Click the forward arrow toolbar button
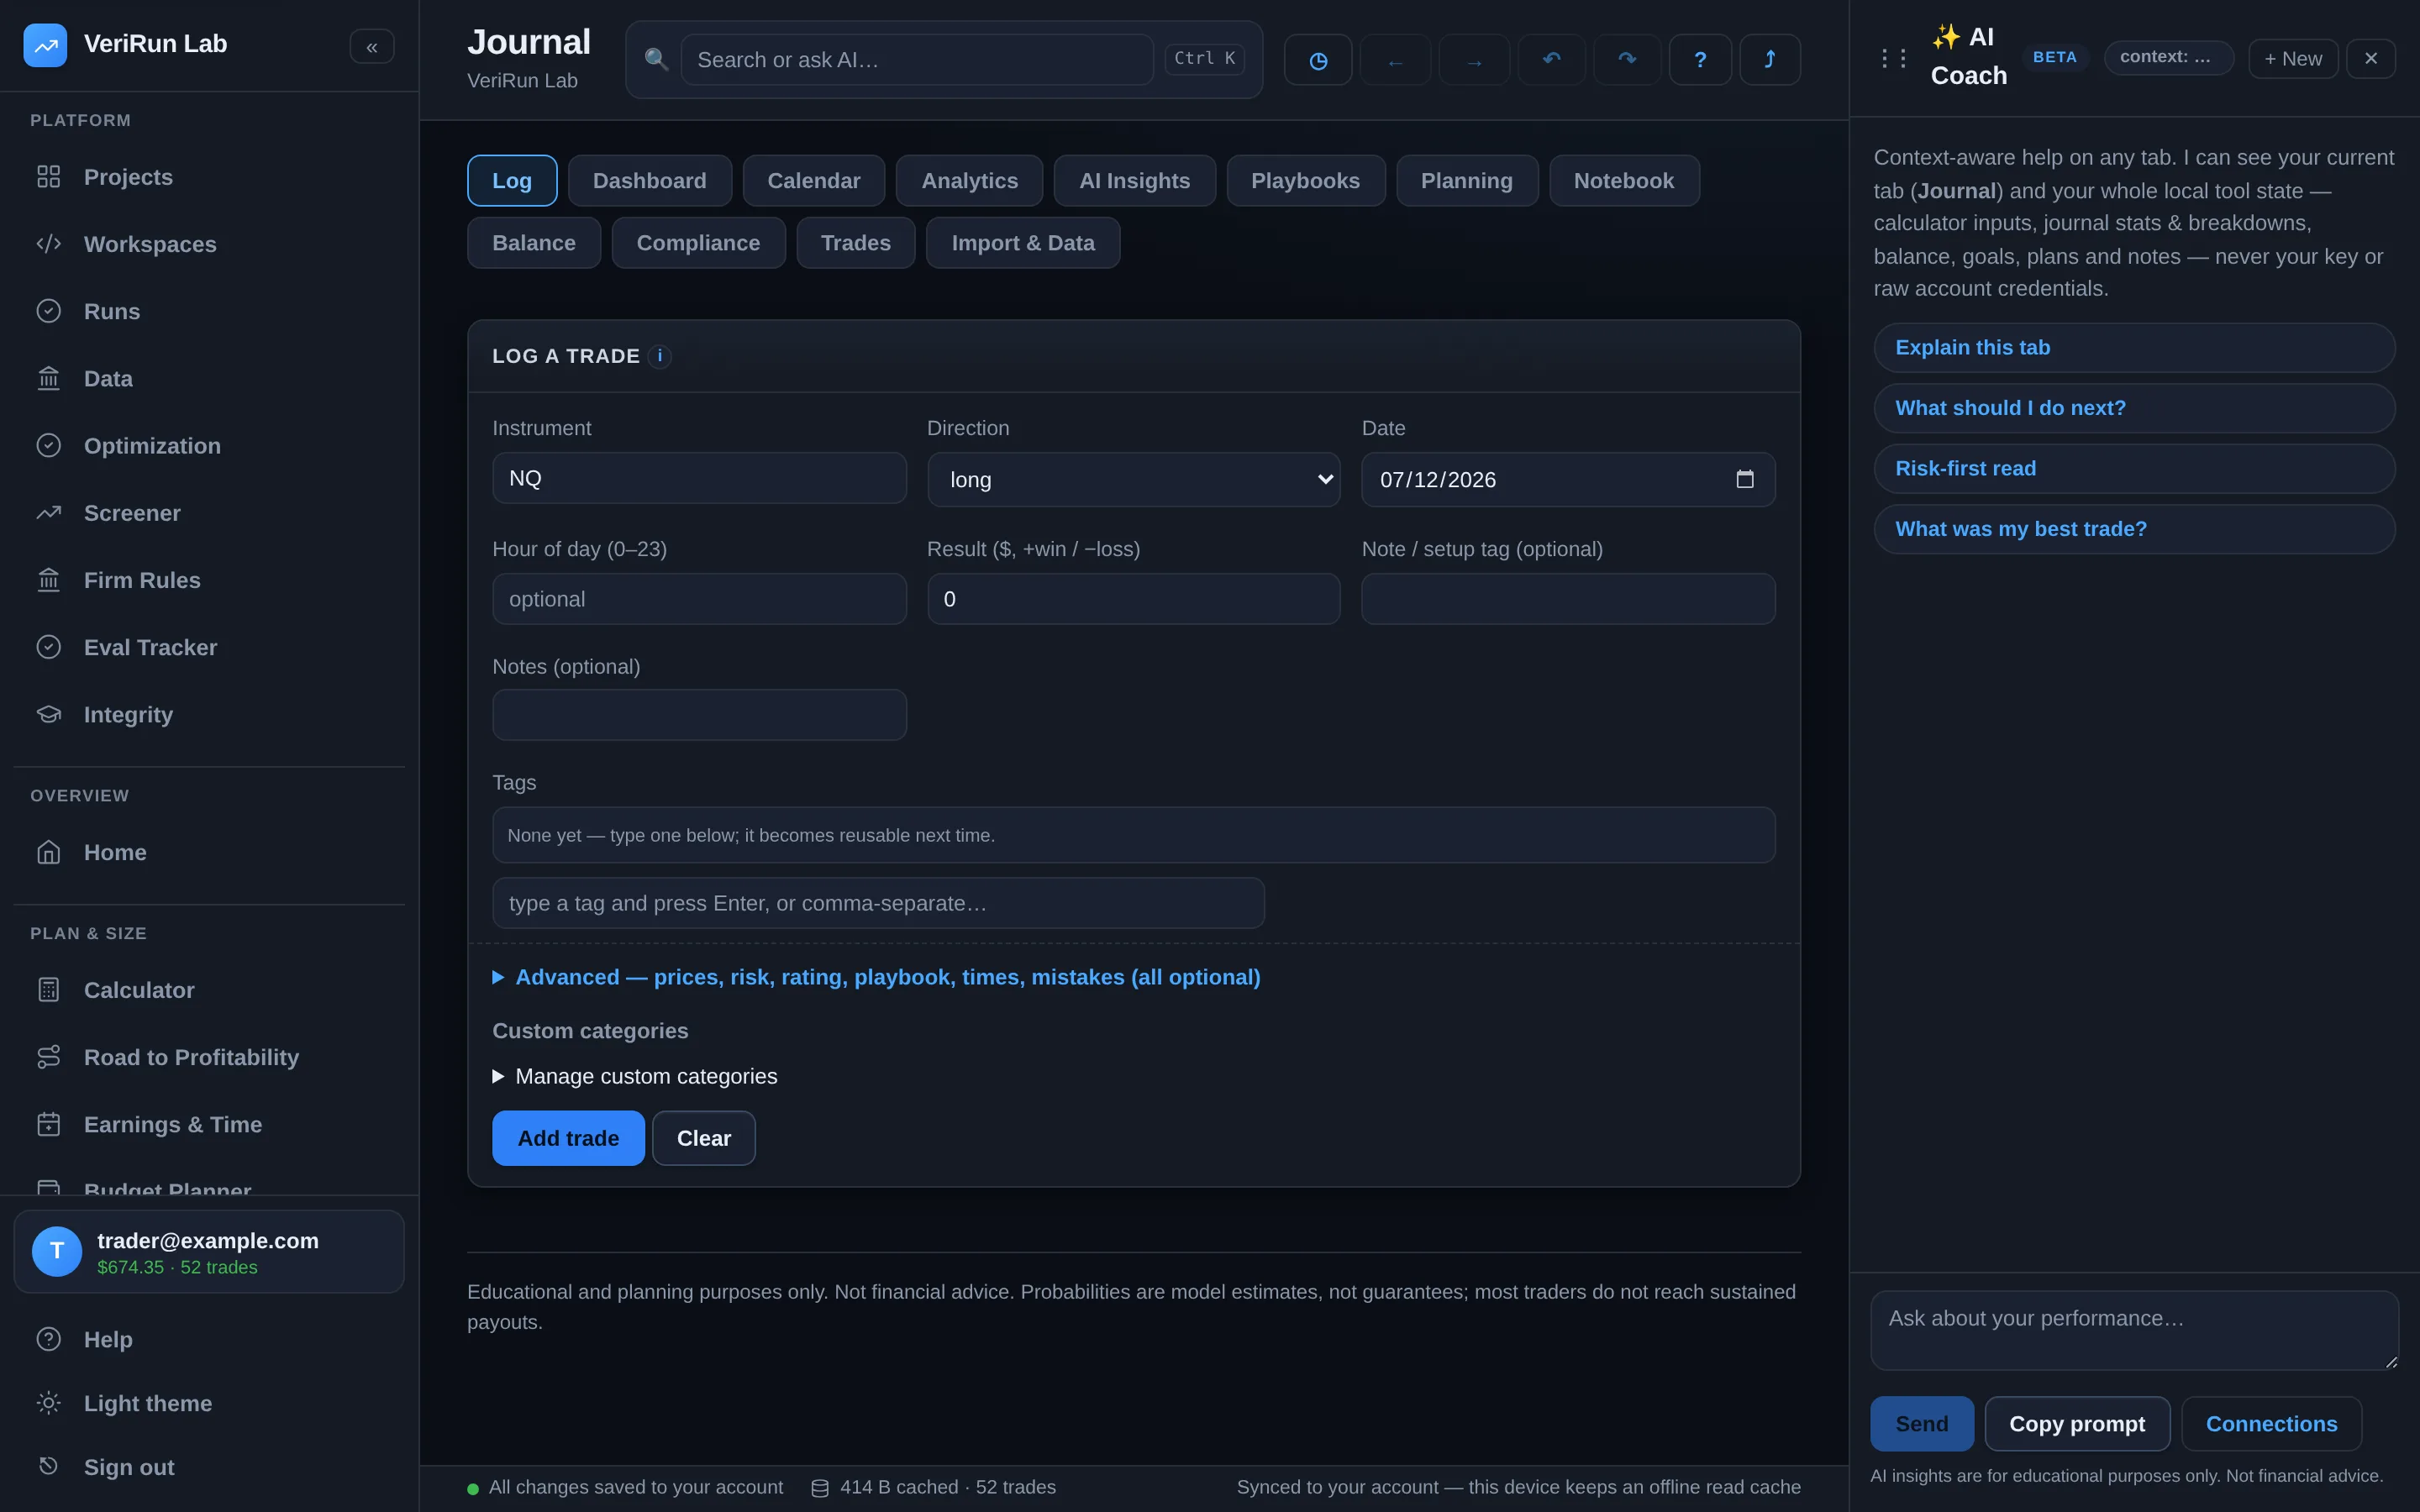This screenshot has width=2420, height=1512. (x=1474, y=60)
